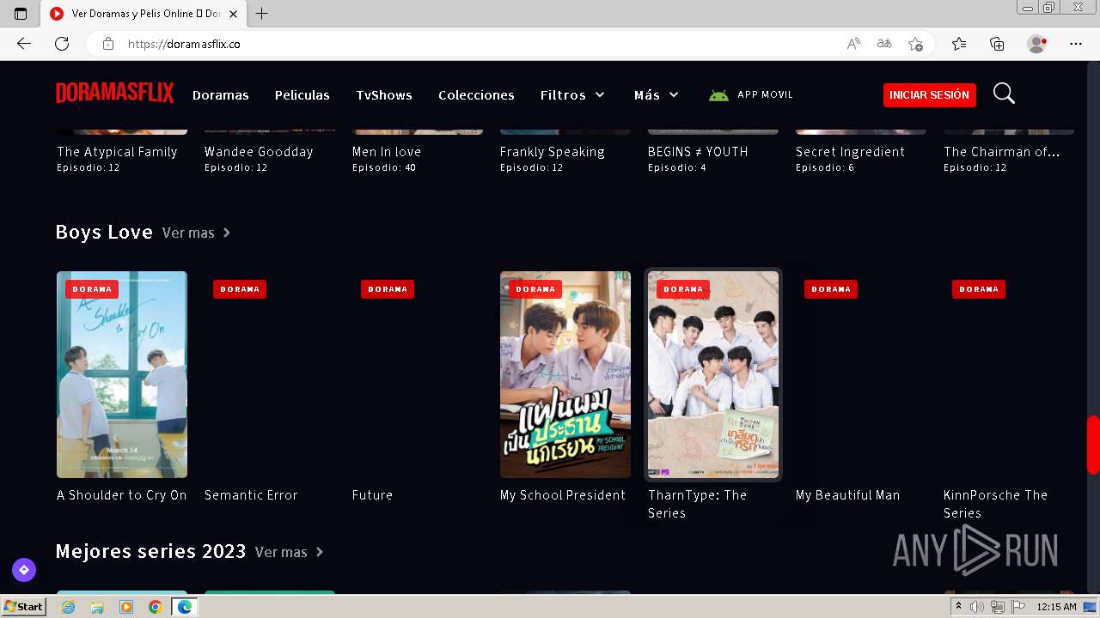
Task: Click the My Beautiful Man title
Action: pyautogui.click(x=848, y=495)
